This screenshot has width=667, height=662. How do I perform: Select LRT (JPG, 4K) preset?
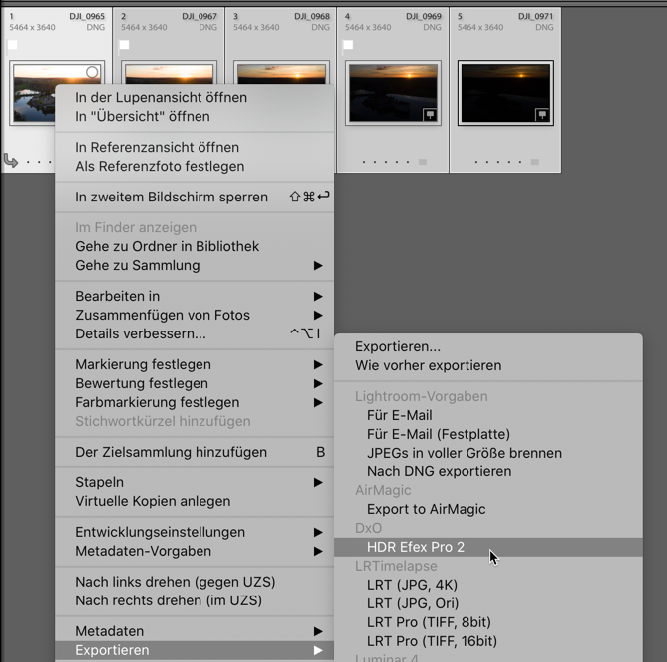pyautogui.click(x=488, y=585)
